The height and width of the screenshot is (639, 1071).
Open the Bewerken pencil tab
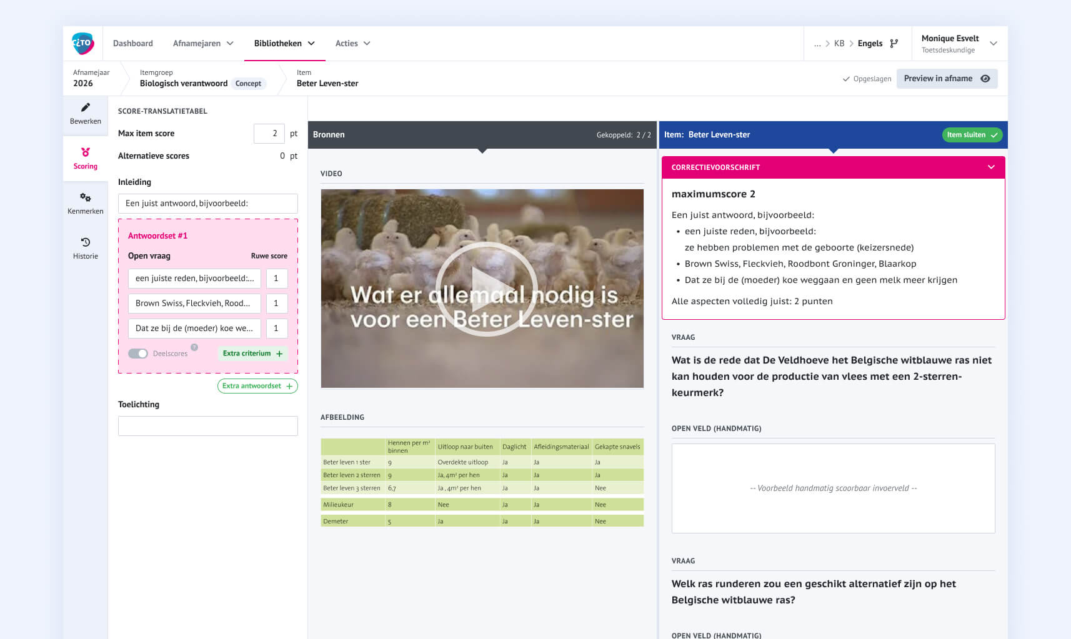pyautogui.click(x=86, y=113)
